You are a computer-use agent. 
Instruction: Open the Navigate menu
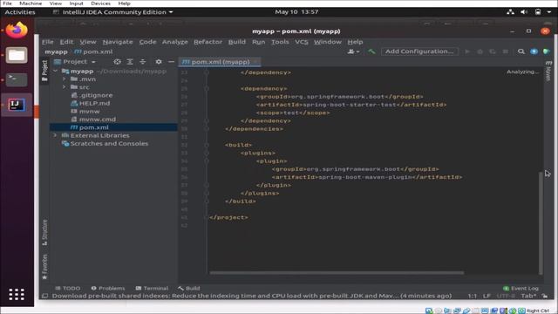(118, 42)
